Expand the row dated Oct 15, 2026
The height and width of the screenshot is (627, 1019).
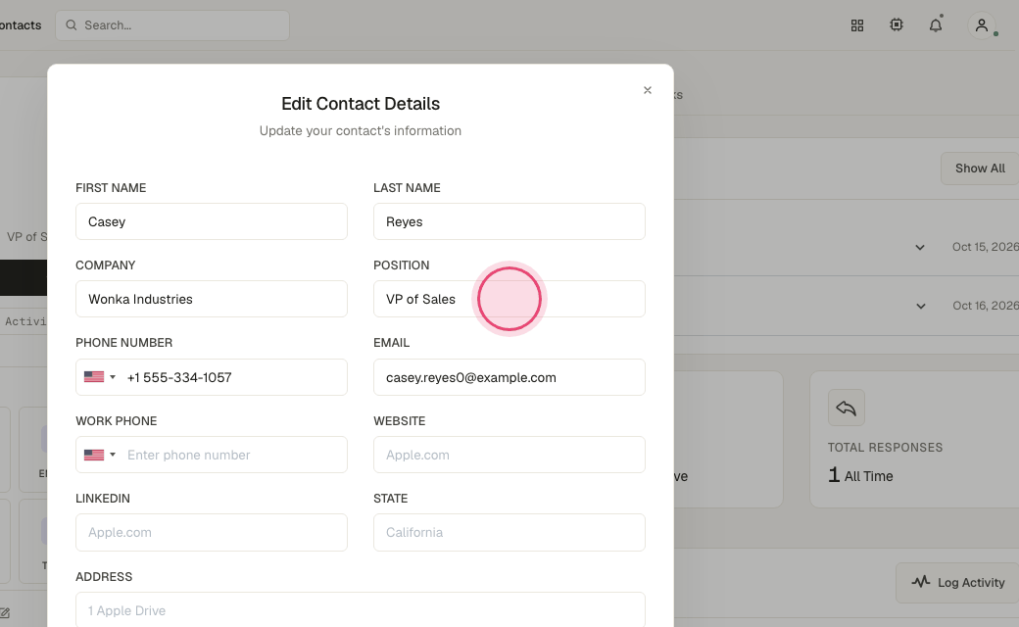(x=920, y=248)
